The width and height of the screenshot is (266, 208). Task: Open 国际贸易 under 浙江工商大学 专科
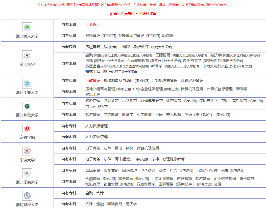pyautogui.click(x=92, y=170)
